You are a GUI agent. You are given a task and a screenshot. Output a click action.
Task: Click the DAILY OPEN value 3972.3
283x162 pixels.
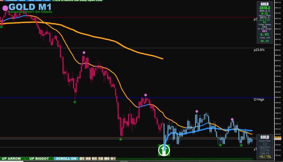click(265, 17)
